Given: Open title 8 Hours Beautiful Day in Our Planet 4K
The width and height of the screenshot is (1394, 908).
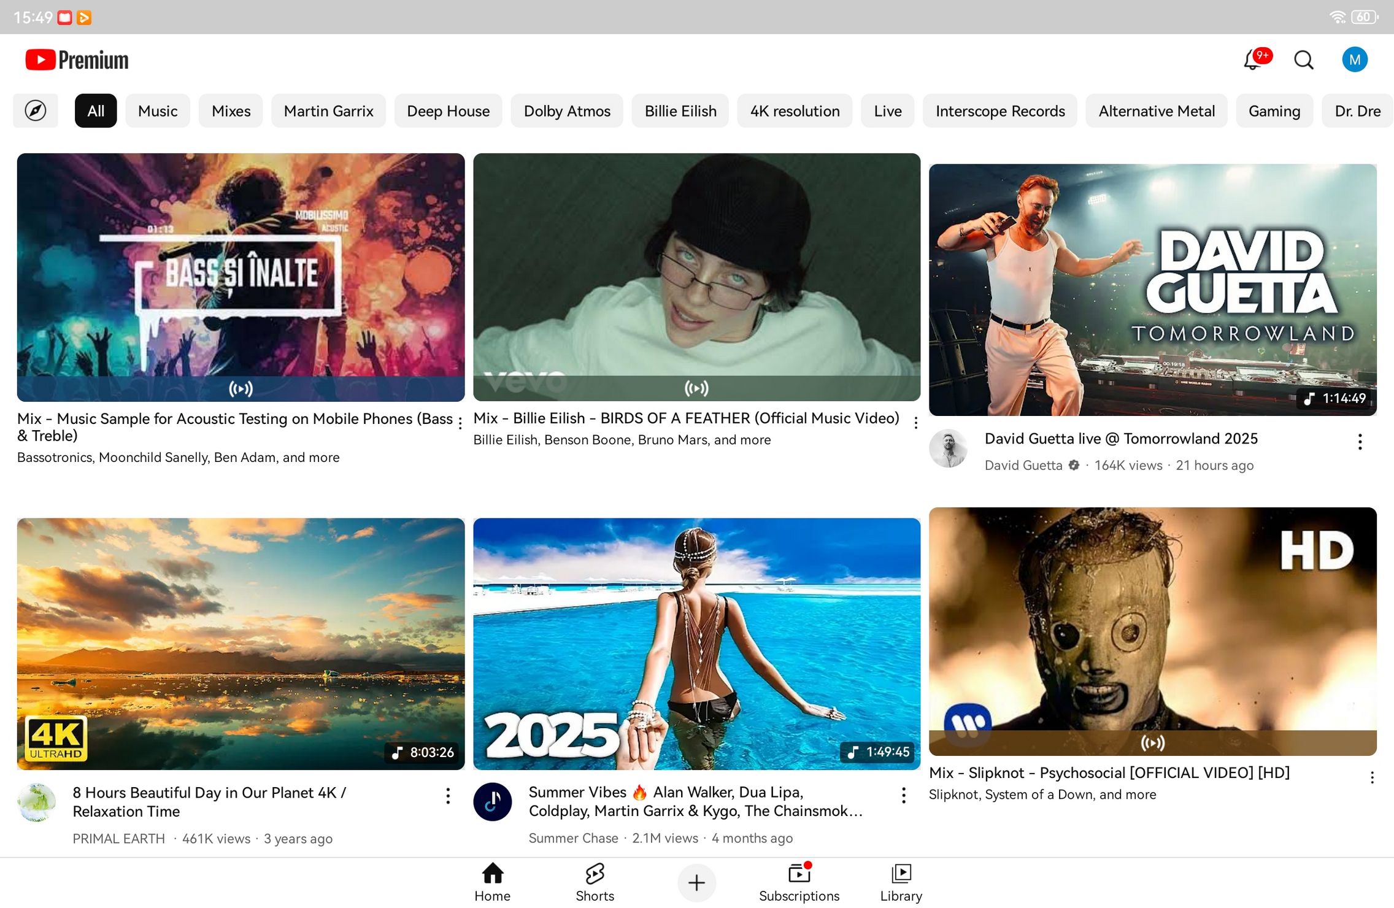Looking at the screenshot, I should point(209,802).
